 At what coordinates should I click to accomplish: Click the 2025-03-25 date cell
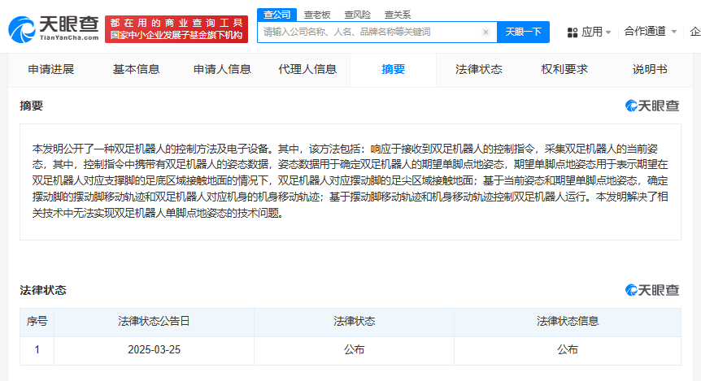[x=155, y=350]
